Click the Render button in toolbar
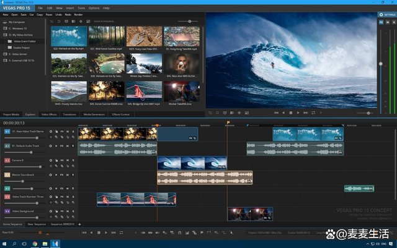 pyautogui.click(x=79, y=15)
